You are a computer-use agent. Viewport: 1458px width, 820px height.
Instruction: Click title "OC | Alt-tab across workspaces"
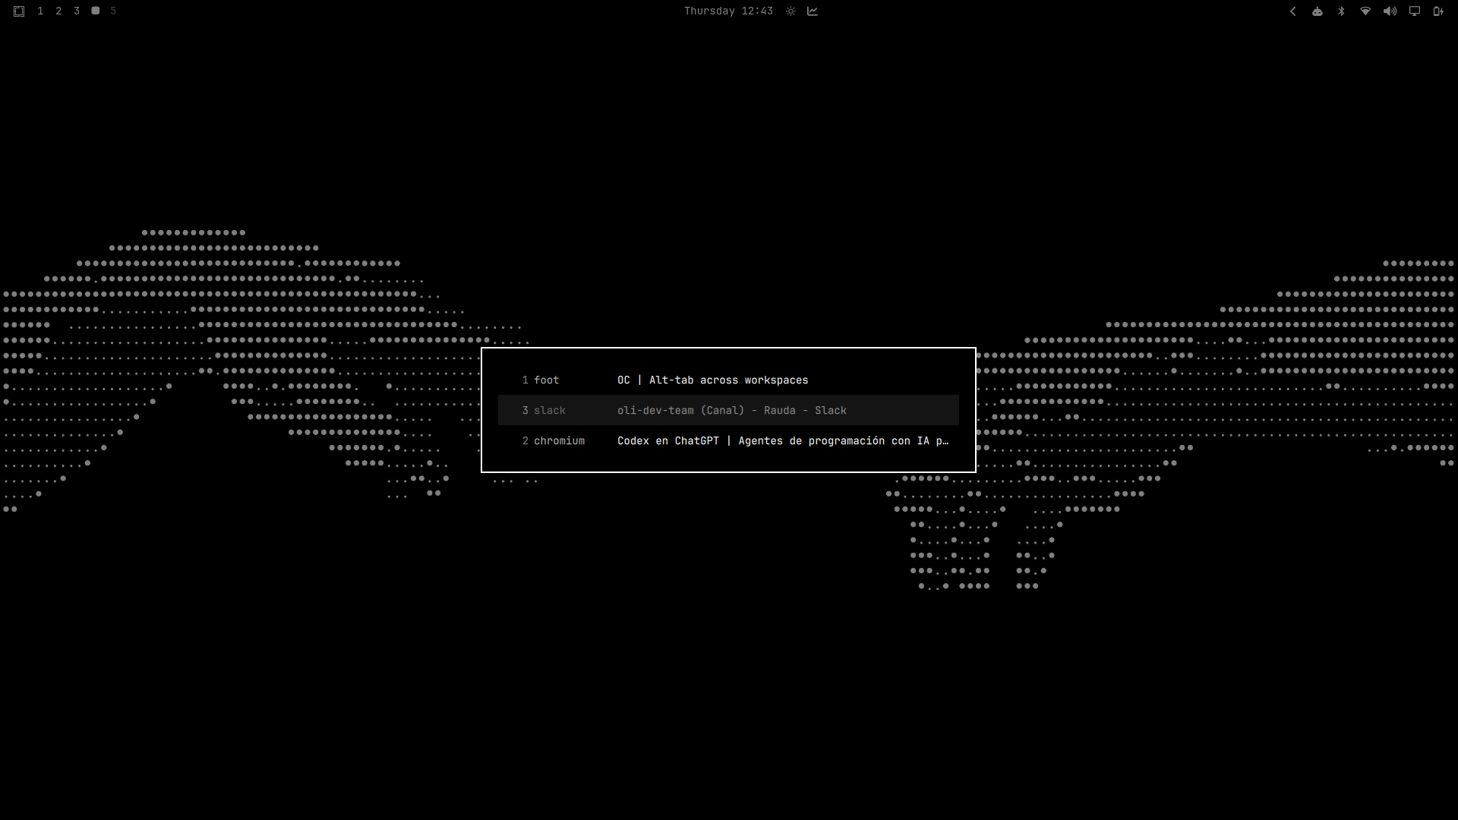tap(712, 380)
